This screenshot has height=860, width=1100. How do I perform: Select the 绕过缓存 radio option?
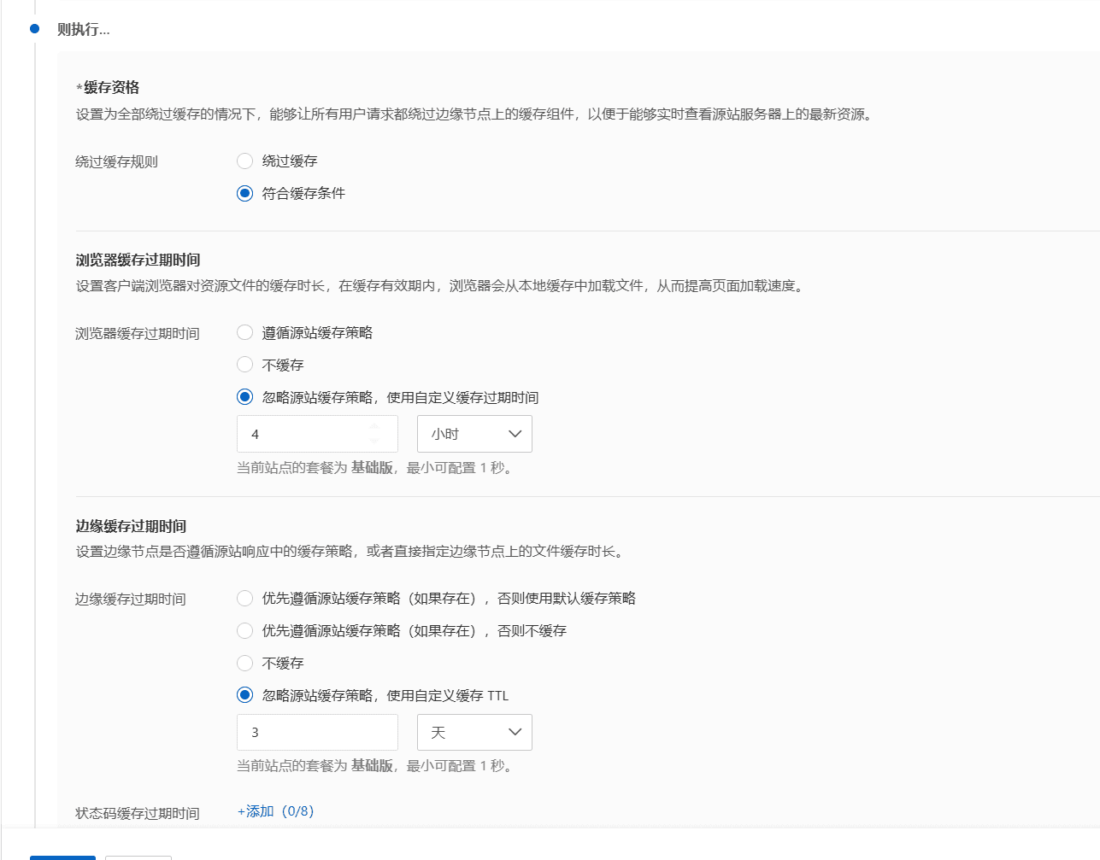coord(245,161)
